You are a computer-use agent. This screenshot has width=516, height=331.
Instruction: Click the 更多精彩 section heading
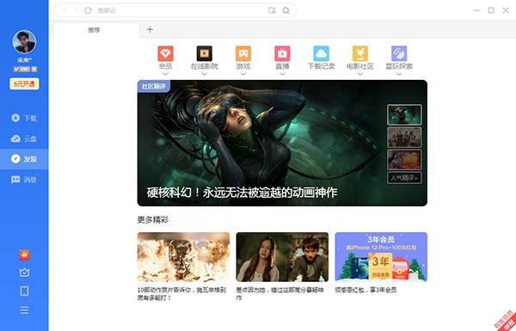coord(153,220)
